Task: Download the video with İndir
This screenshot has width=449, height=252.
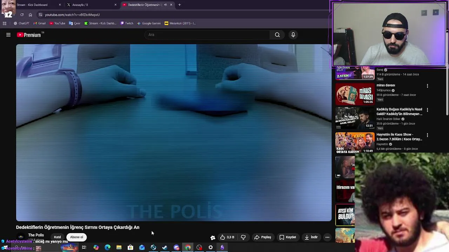Action: click(311, 237)
